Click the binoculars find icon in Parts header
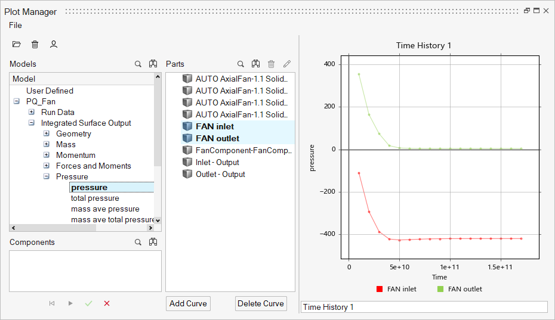The width and height of the screenshot is (555, 320). click(x=256, y=64)
